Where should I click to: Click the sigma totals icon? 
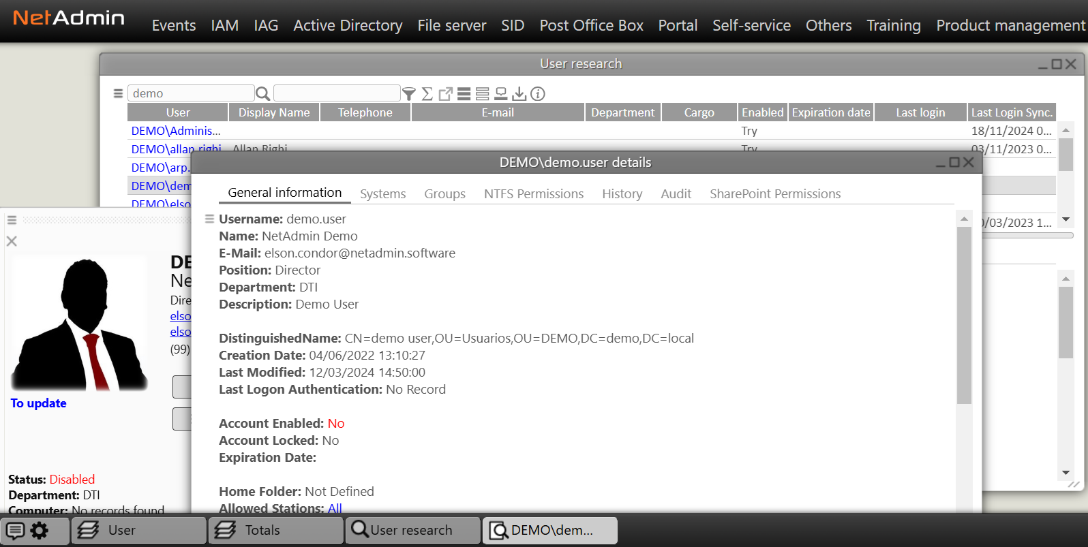427,94
